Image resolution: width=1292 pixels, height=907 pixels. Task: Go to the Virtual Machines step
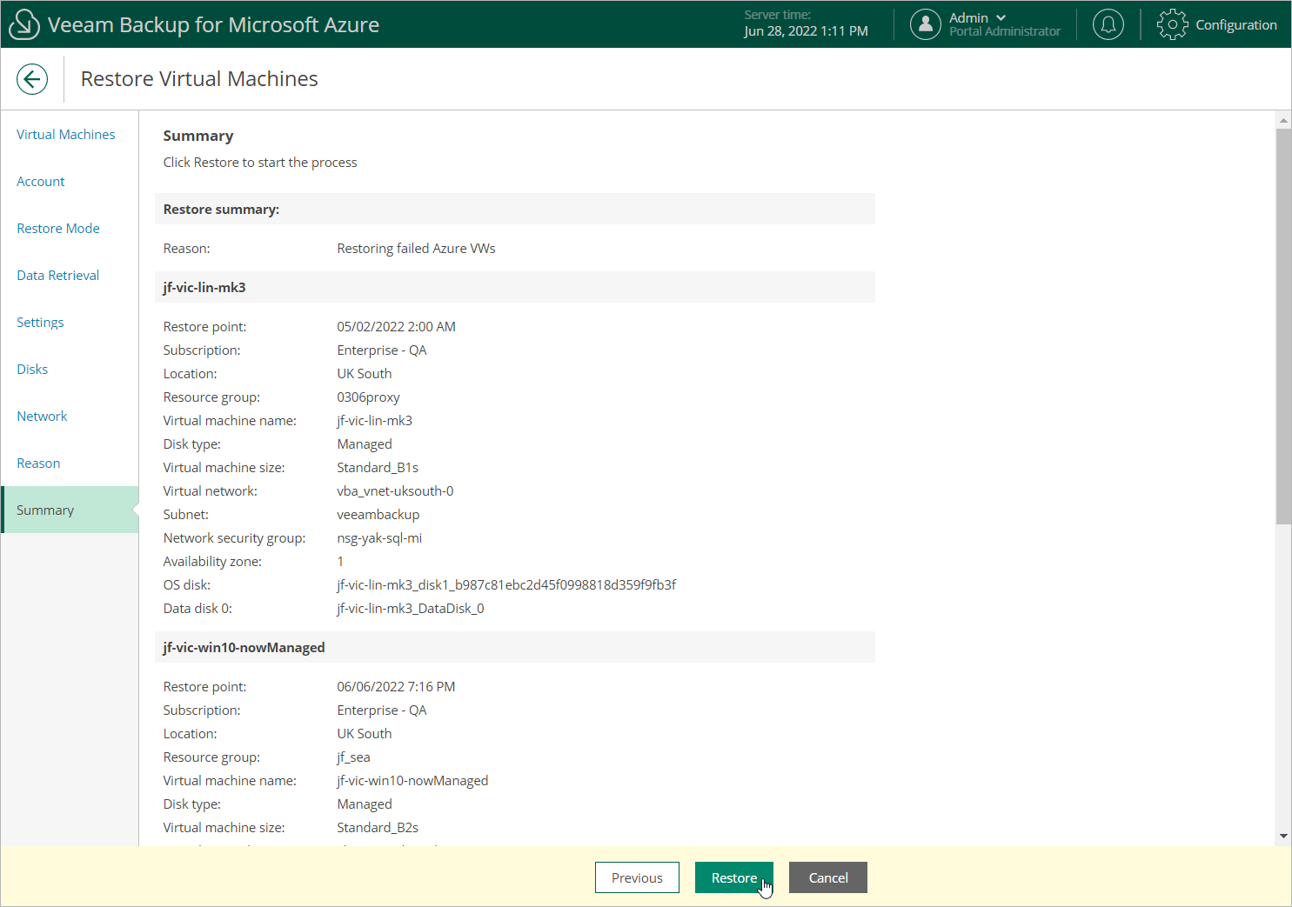point(66,134)
